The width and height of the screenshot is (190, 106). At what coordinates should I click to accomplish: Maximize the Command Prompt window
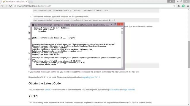pos(115,24)
